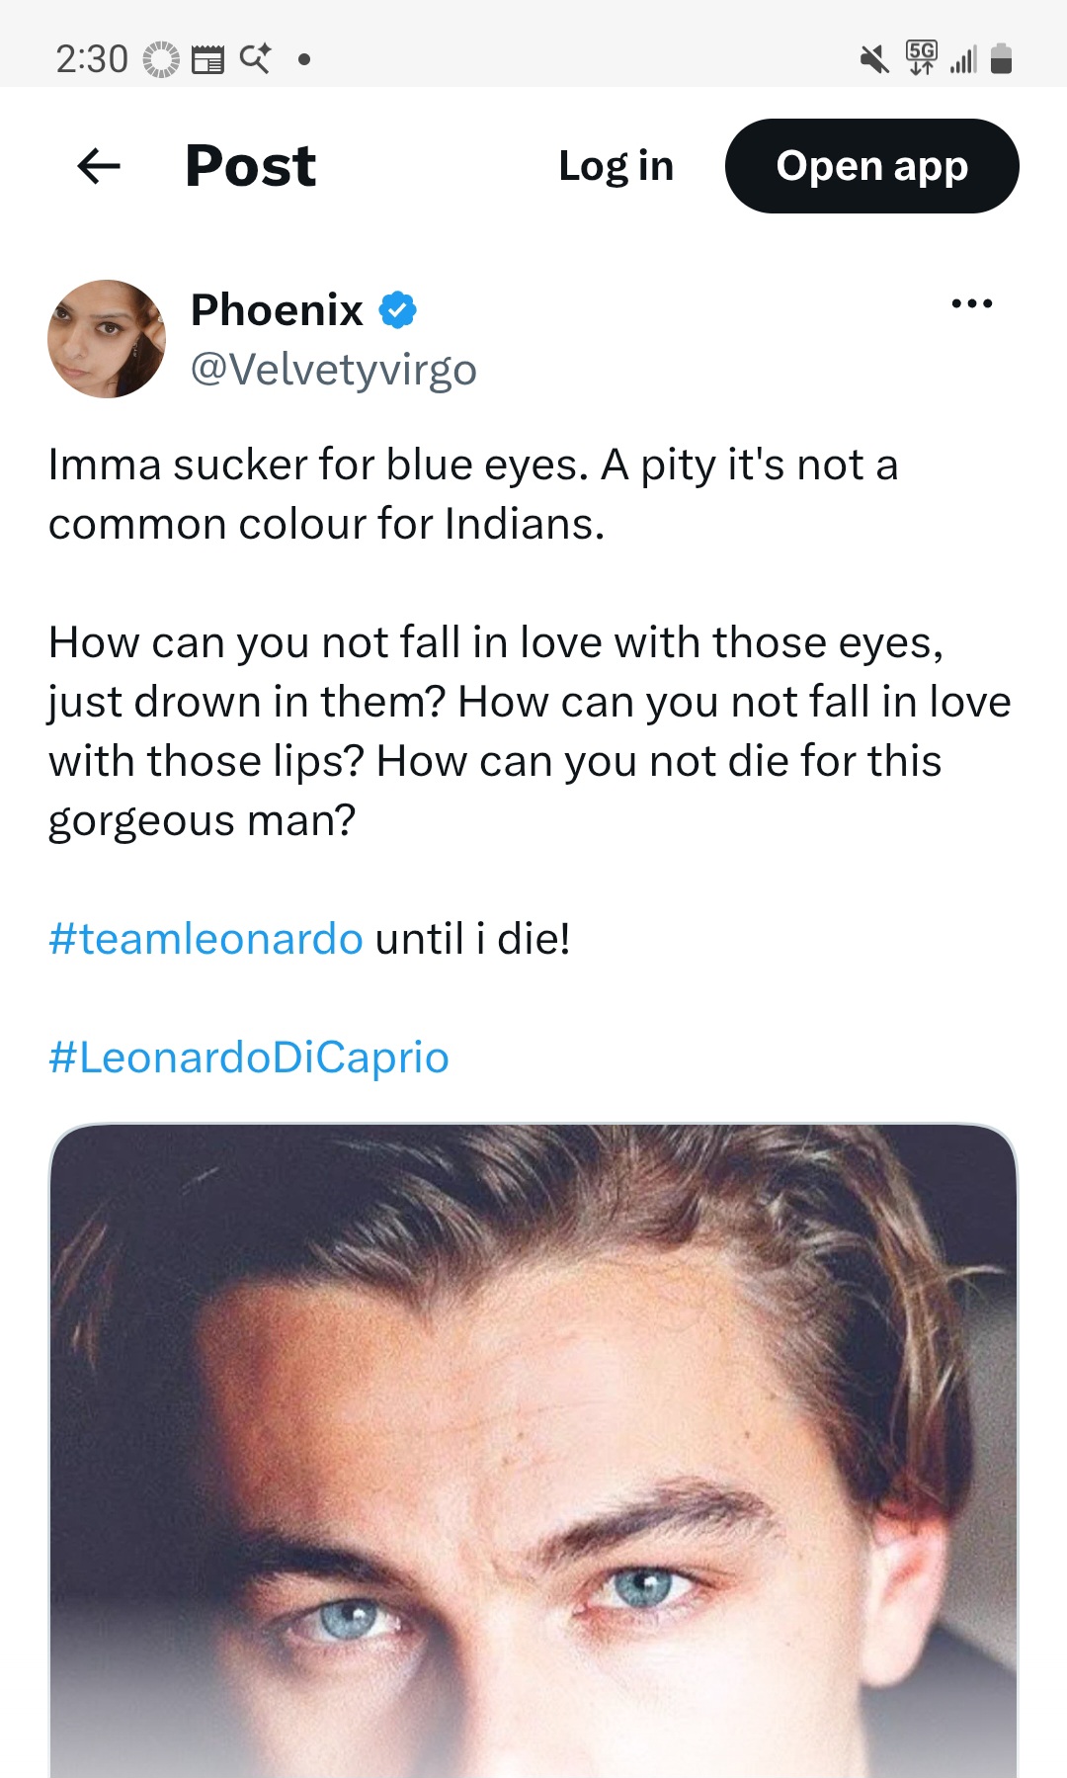
Task: Click the Log in button
Action: tap(616, 166)
